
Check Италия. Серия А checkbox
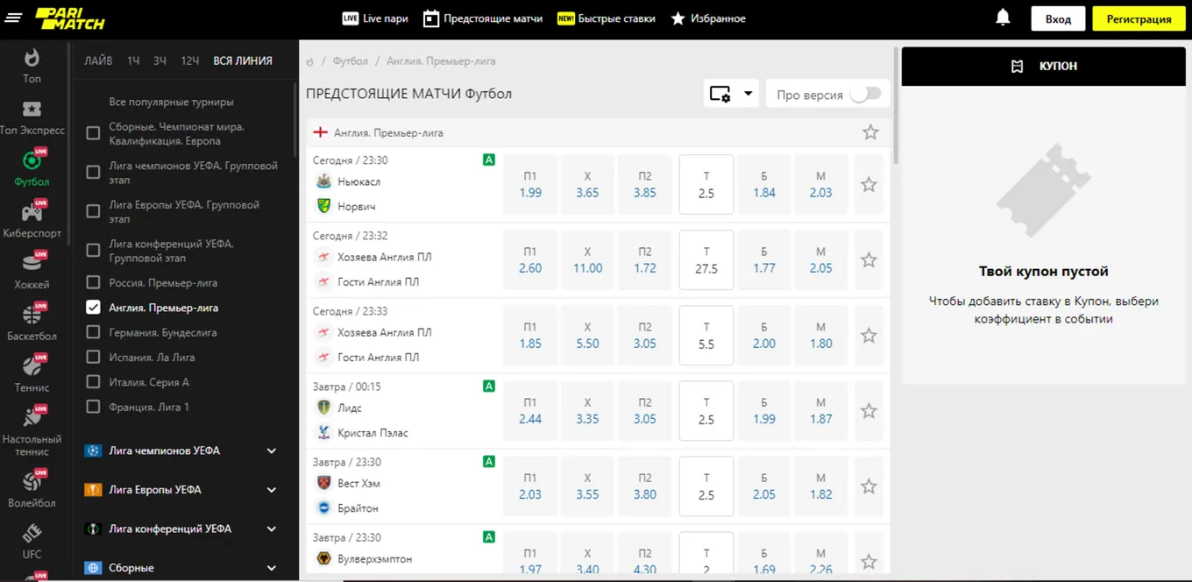click(93, 382)
